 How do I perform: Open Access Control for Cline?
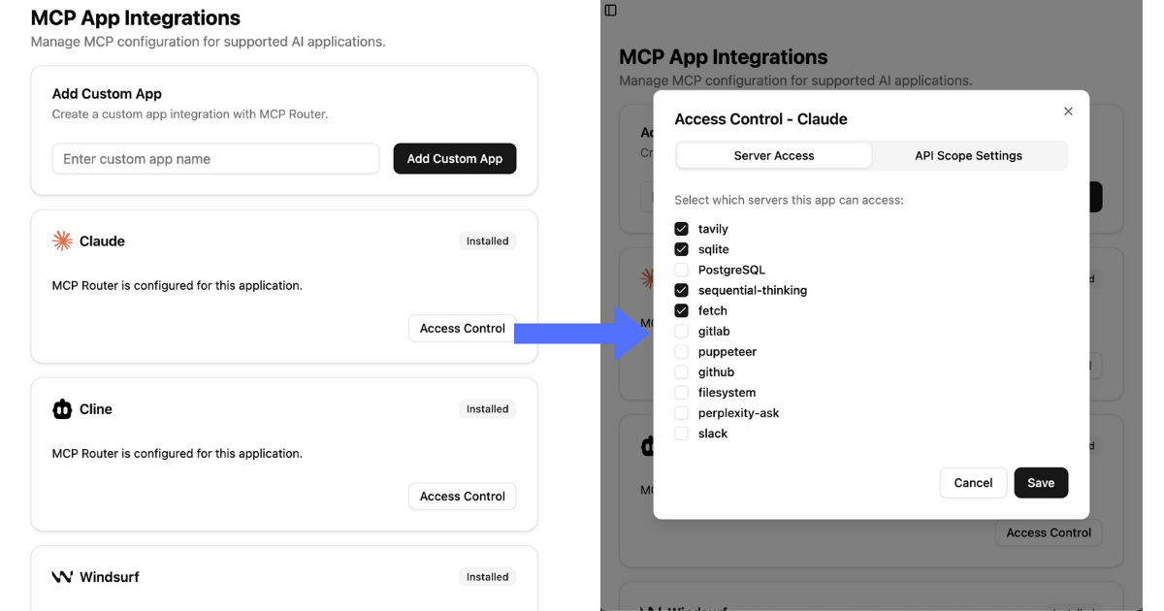[462, 496]
